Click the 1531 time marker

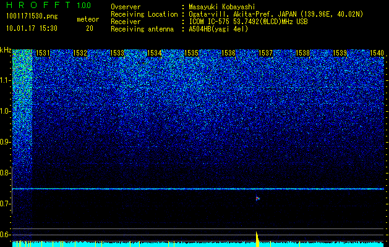click(x=43, y=53)
